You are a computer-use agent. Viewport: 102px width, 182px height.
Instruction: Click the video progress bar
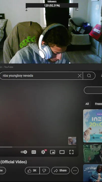point(38,147)
